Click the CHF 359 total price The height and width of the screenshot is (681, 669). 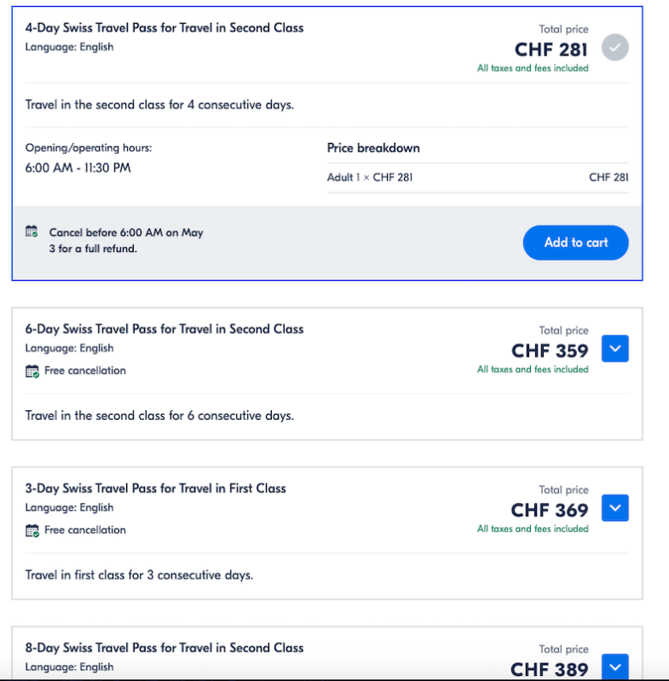(x=550, y=351)
